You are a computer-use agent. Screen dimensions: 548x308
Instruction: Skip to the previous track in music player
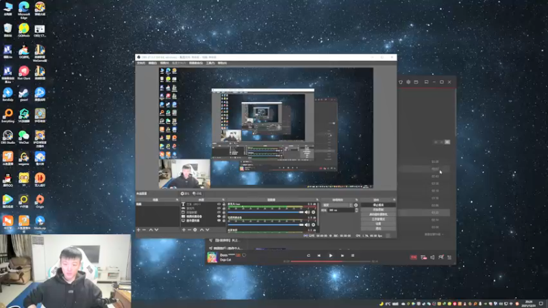point(319,255)
